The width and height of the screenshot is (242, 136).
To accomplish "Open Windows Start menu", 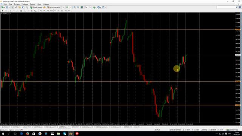I will tap(3, 134).
